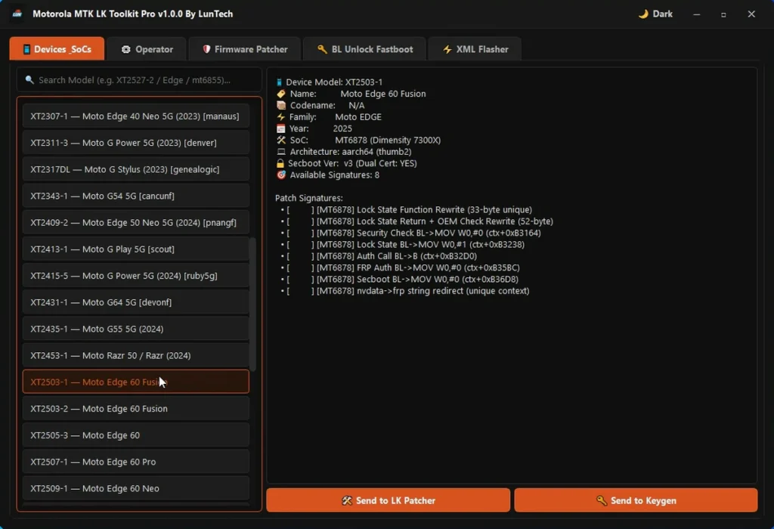Maximize the toolkit window
The height and width of the screenshot is (529, 774).
[x=723, y=14]
